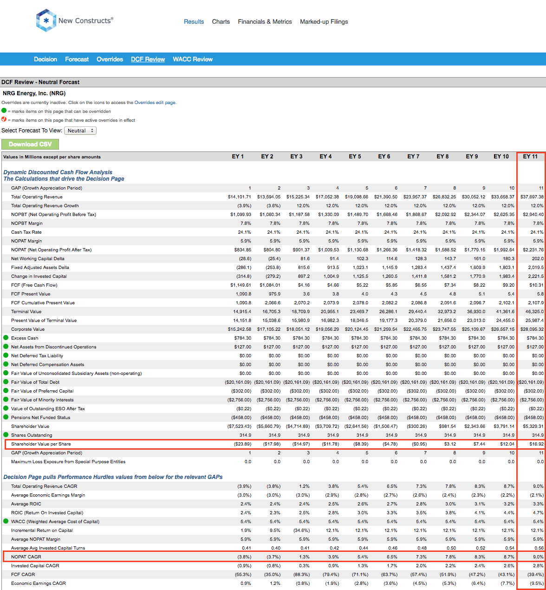Click the override icon for Value of Outstanding ESO

pyautogui.click(x=5, y=408)
